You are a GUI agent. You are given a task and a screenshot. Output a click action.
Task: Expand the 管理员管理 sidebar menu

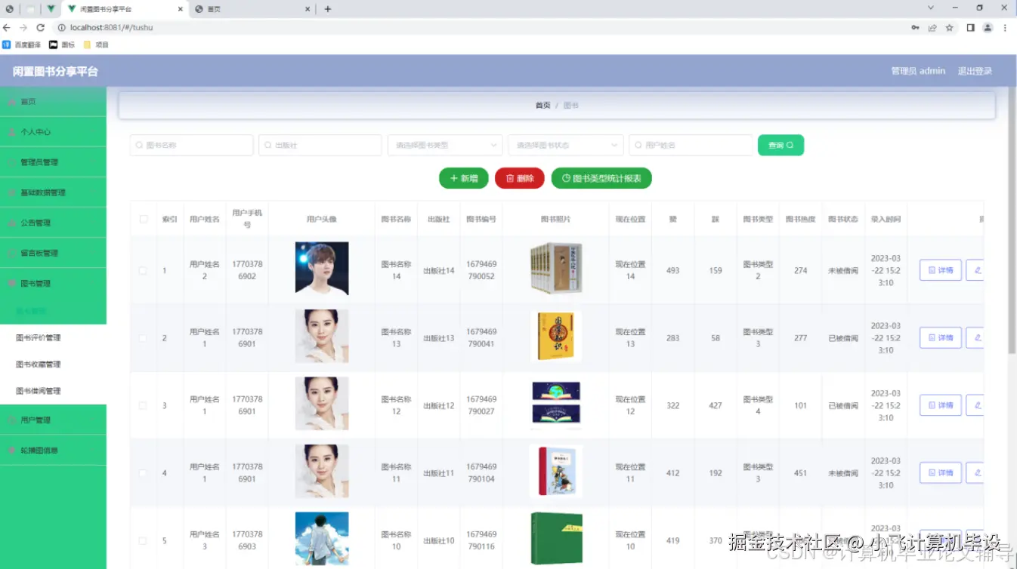click(53, 162)
